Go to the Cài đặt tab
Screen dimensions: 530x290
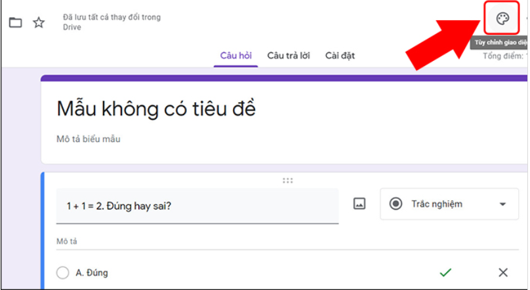[x=340, y=56]
